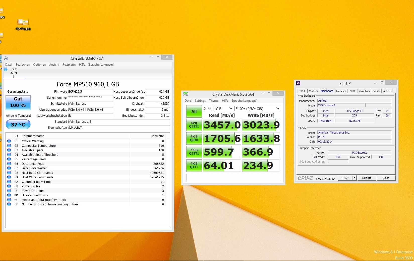Viewport: 414px width, 261px height.
Task: Click status dot for Unsafe Shutdowns row
Action: coord(9,195)
